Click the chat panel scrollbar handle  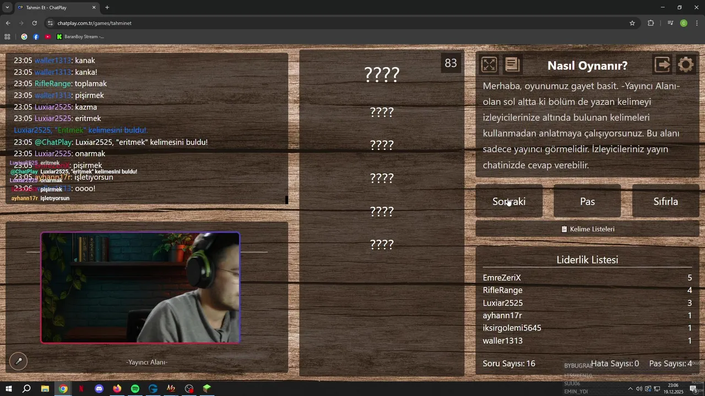click(286, 200)
